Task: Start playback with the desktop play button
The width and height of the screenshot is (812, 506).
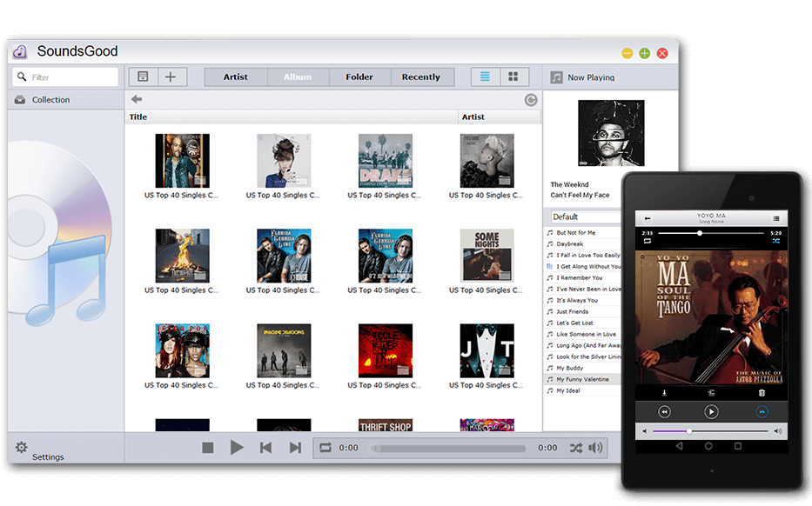Action: pyautogui.click(x=237, y=448)
